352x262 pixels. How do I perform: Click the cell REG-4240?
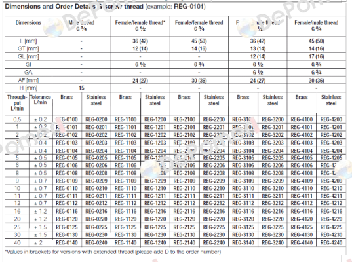pos(331,243)
